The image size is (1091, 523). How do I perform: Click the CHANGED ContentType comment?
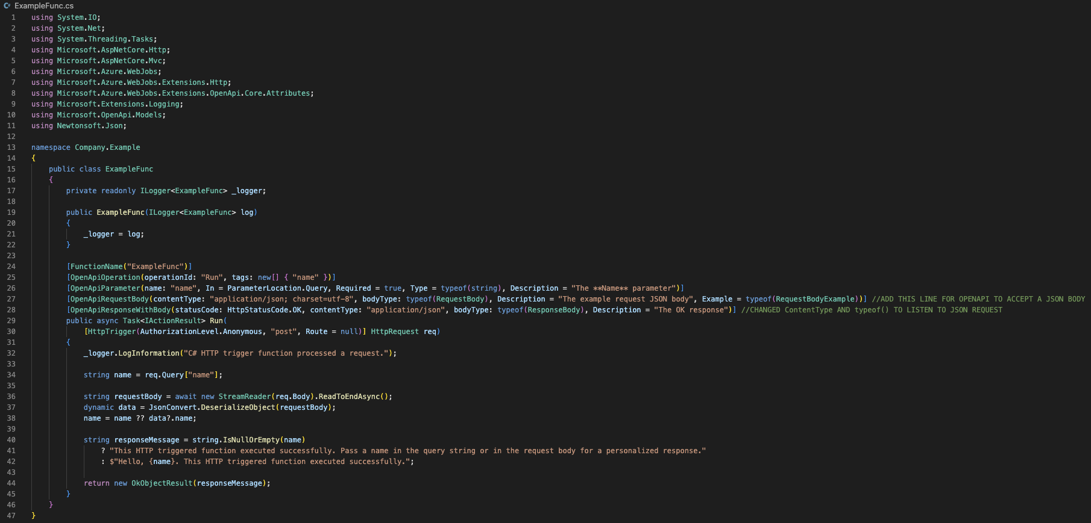[871, 310]
